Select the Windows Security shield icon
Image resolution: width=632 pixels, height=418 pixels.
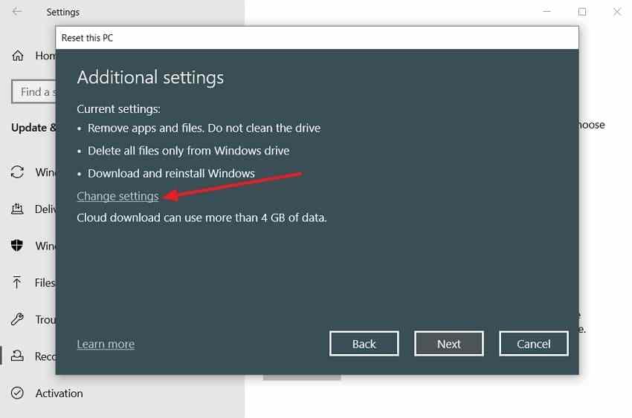click(x=17, y=246)
